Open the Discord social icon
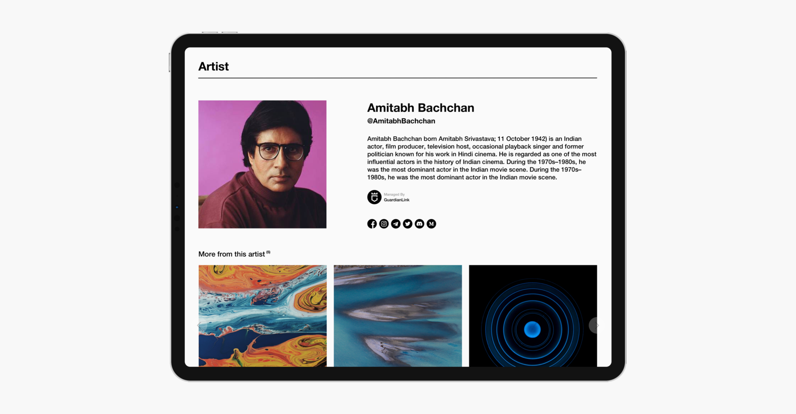 tap(420, 224)
